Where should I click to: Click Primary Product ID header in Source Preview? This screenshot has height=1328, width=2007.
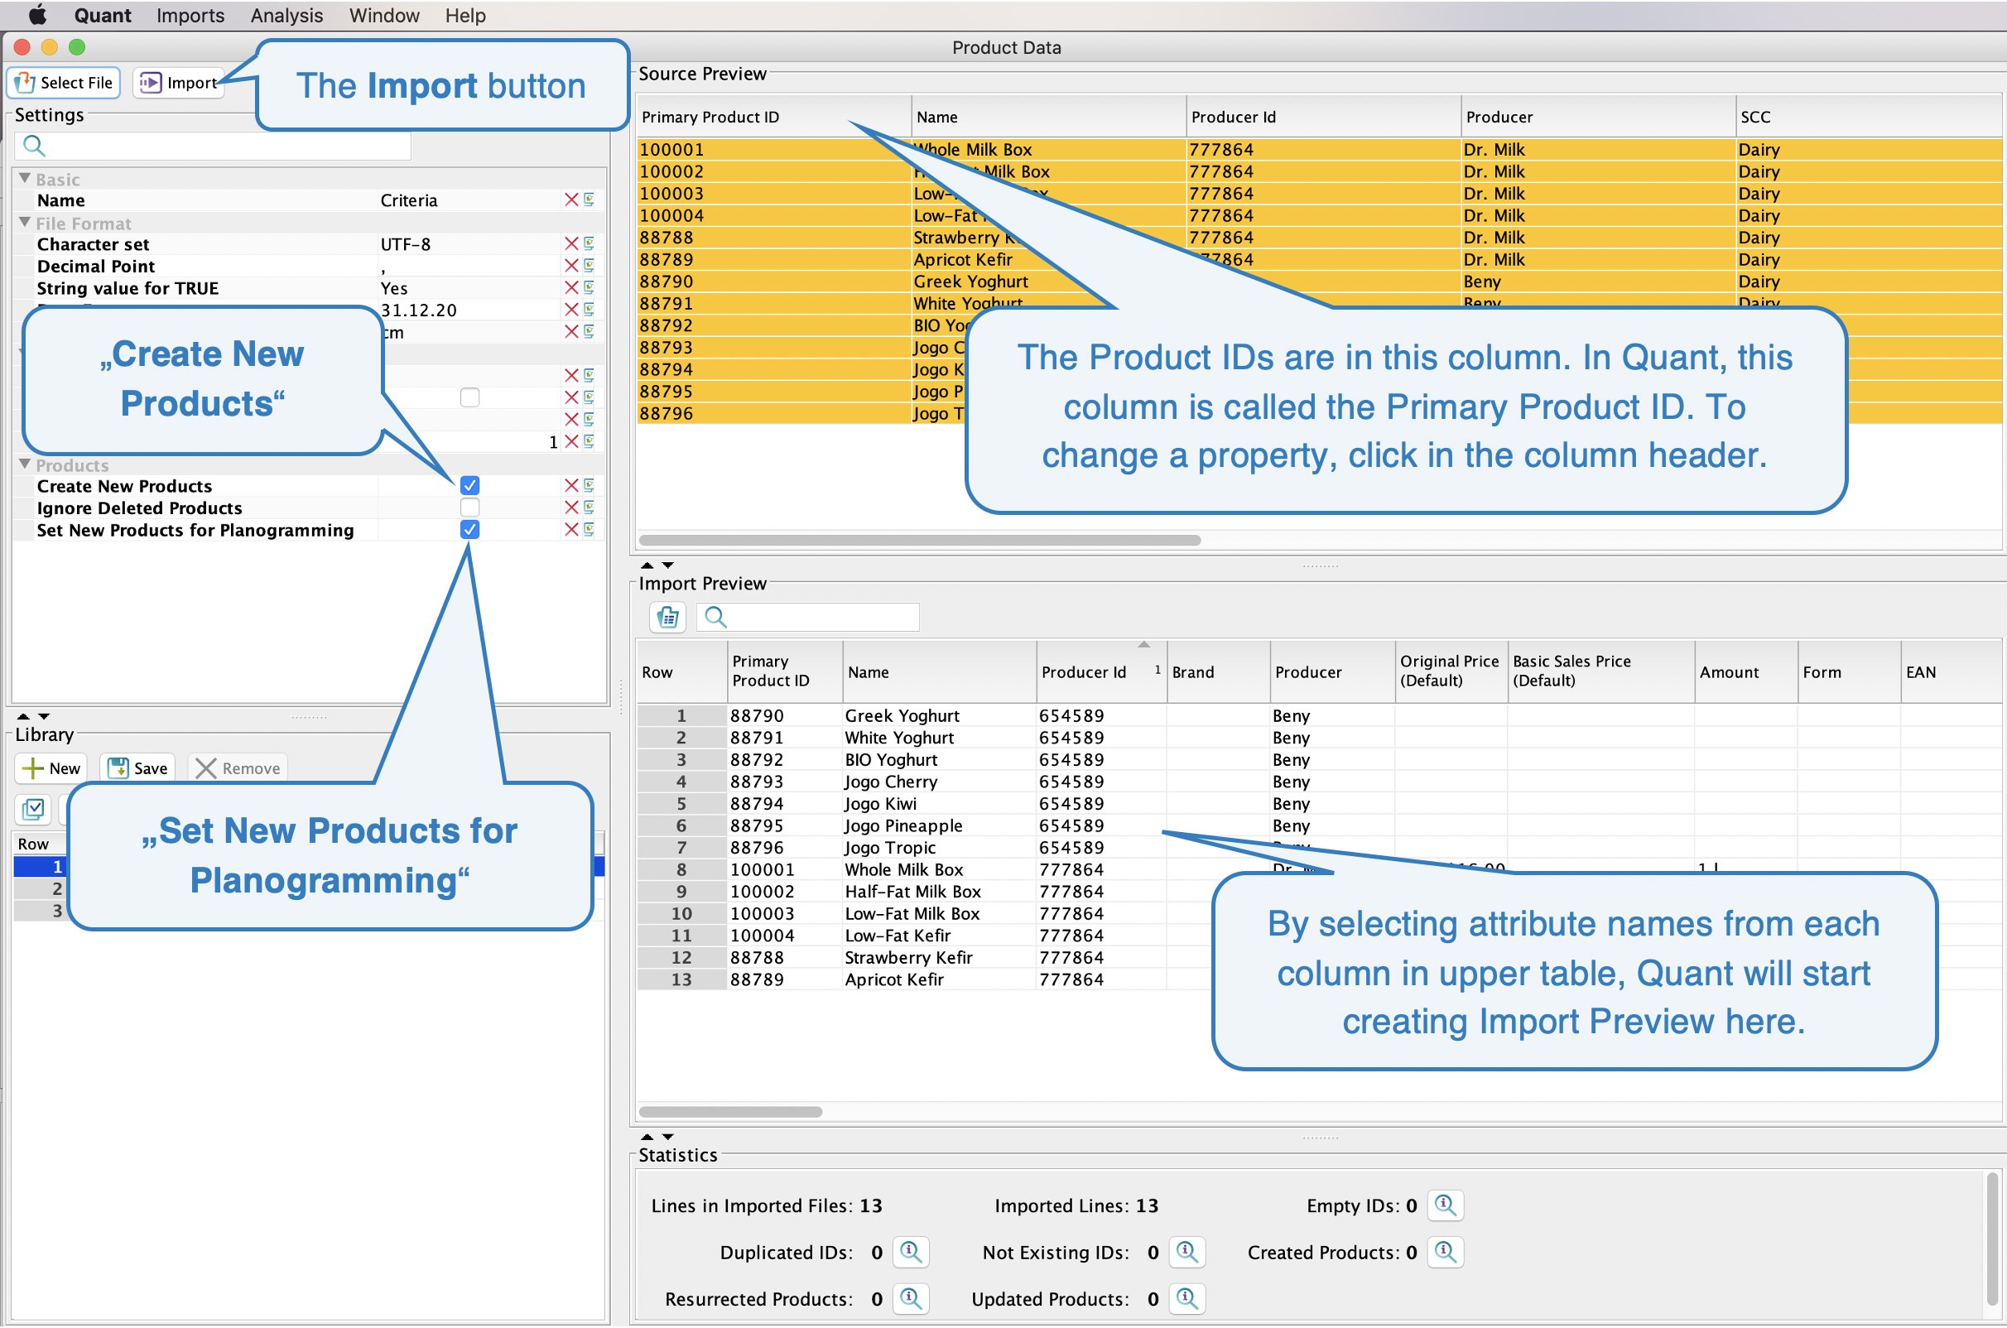(773, 117)
